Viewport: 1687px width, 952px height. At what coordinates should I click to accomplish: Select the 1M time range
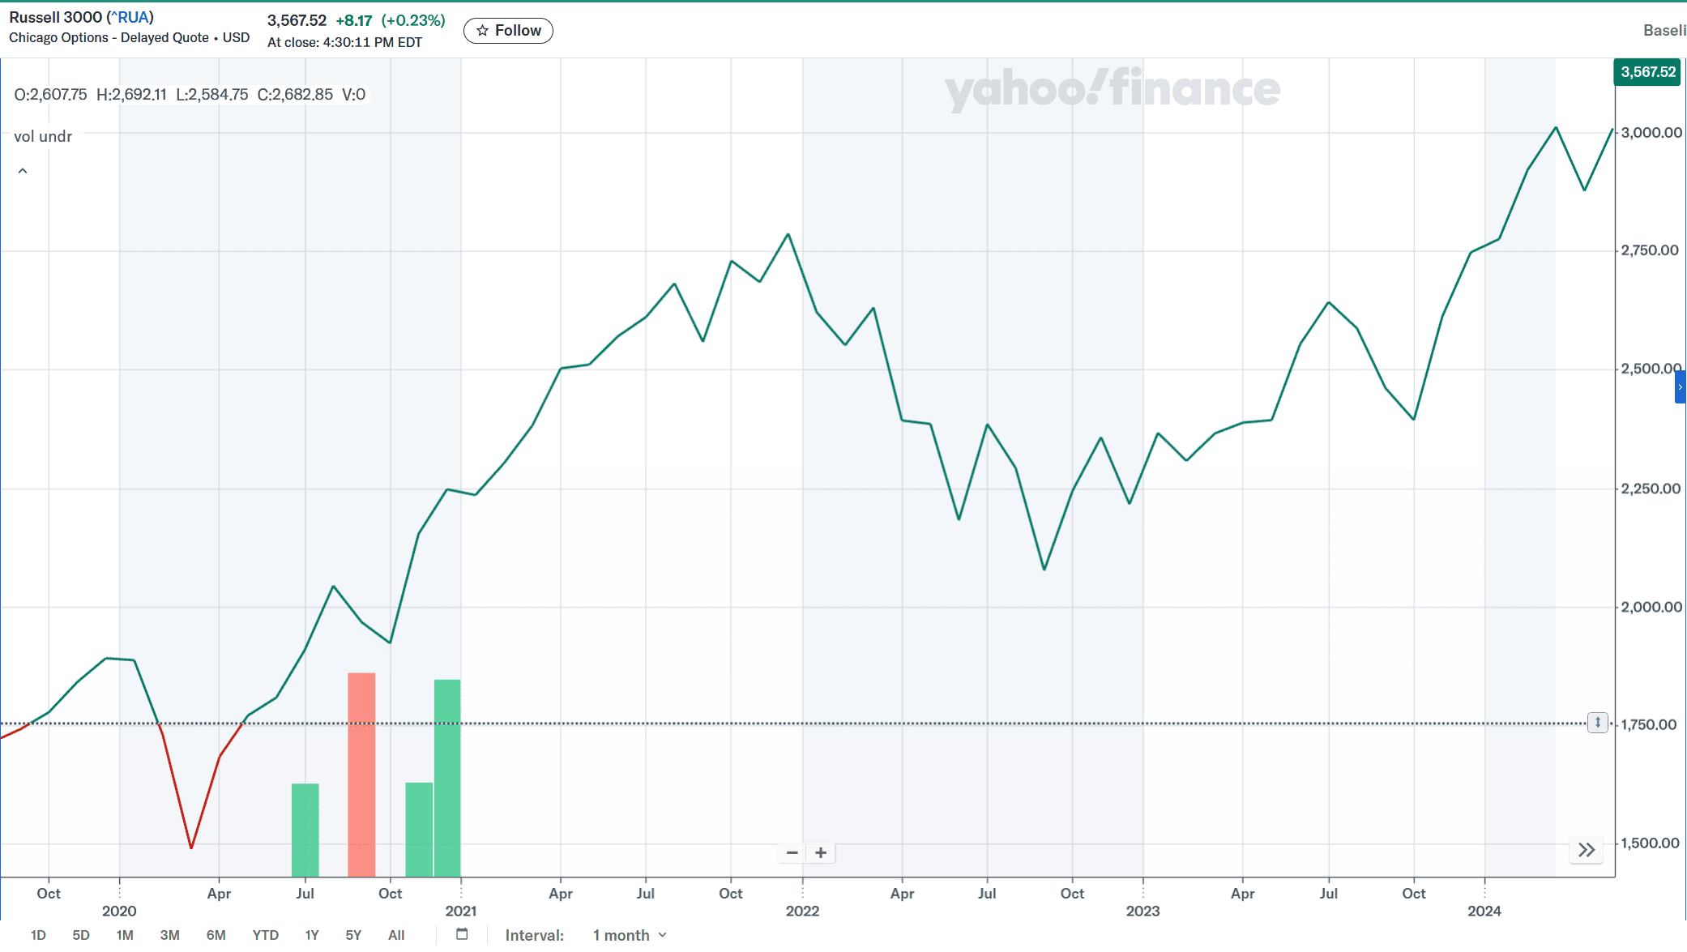(125, 935)
